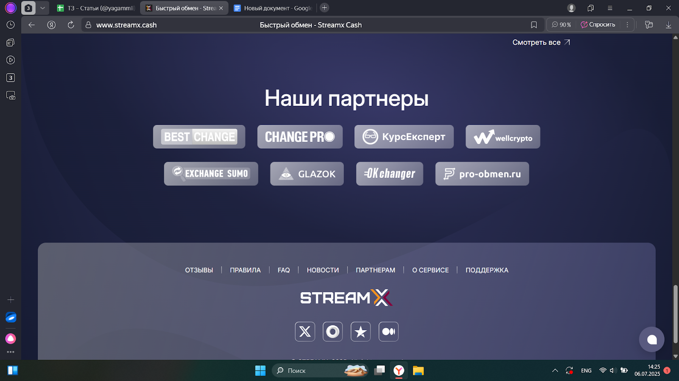
Task: Open File Explorer taskbar icon
Action: [418, 370]
